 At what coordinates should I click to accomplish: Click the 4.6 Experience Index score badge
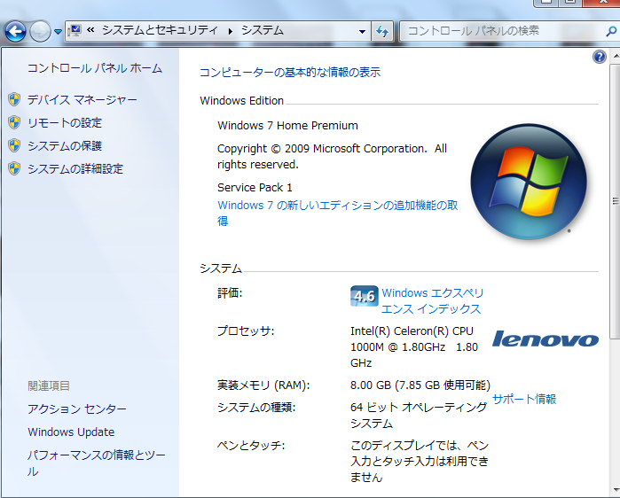(364, 296)
